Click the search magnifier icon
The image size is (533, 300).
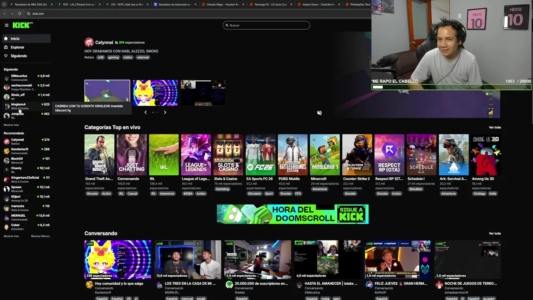227,25
